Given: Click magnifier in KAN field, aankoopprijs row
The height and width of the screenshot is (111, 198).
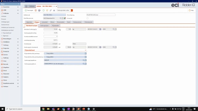Looking at the screenshot, I should pos(114,47).
